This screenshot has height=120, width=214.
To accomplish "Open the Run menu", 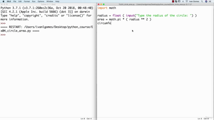I will pos(34,1).
